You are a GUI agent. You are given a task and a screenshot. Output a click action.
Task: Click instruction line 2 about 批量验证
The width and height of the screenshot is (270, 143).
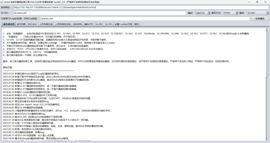(41, 37)
